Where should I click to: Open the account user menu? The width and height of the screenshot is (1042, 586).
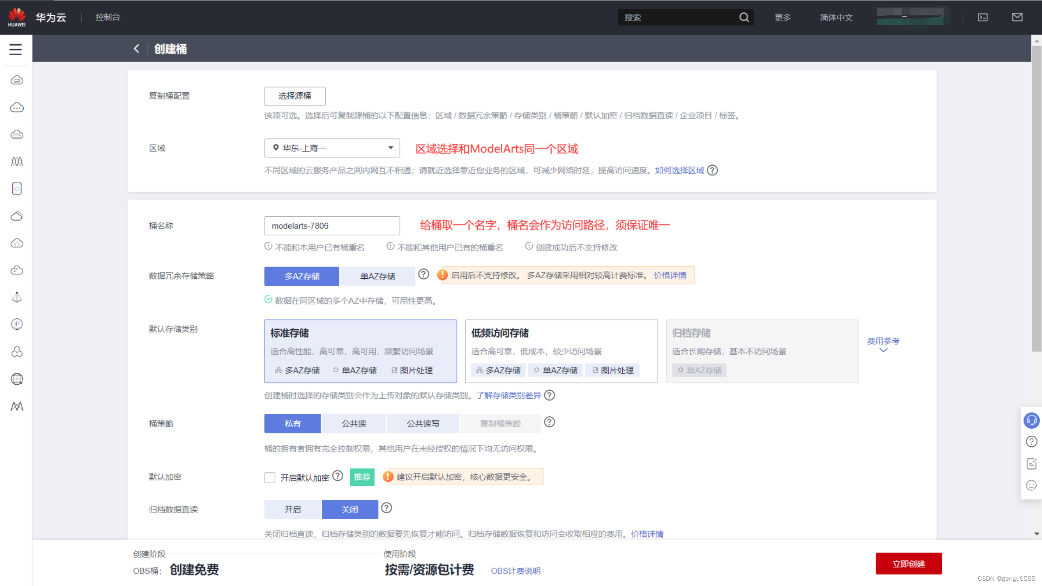pyautogui.click(x=910, y=17)
